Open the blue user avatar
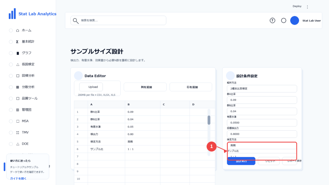The height and width of the screenshot is (185, 329). point(294,21)
